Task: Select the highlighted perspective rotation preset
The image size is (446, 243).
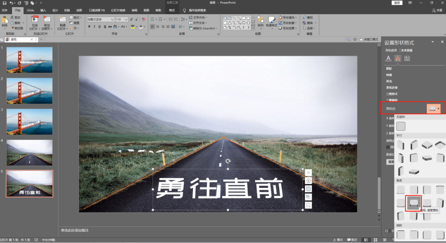Action: 413,202
